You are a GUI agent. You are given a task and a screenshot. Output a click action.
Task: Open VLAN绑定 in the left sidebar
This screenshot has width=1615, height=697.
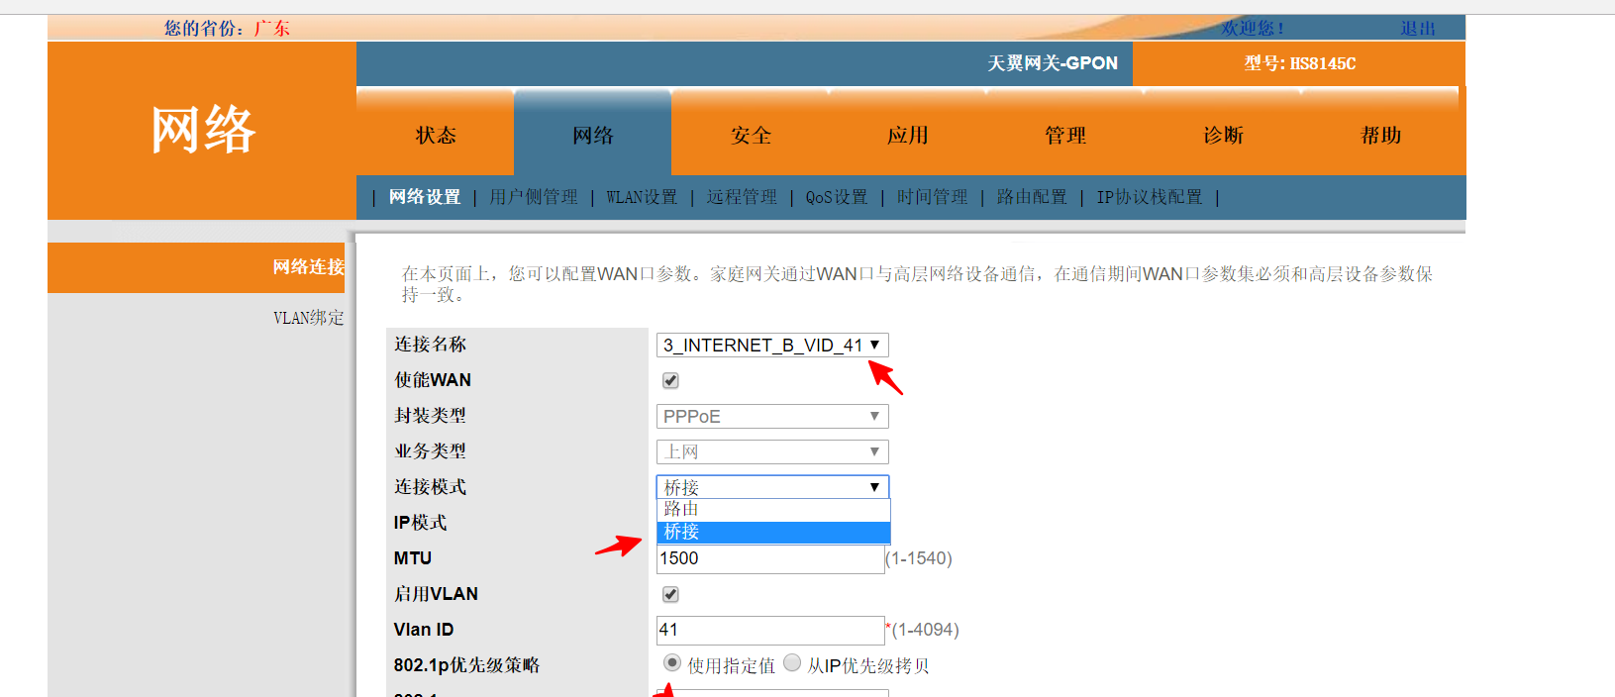[x=309, y=318]
